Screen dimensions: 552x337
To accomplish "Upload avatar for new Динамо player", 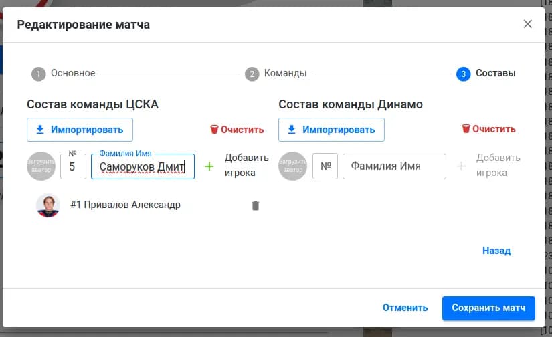I will click(292, 166).
